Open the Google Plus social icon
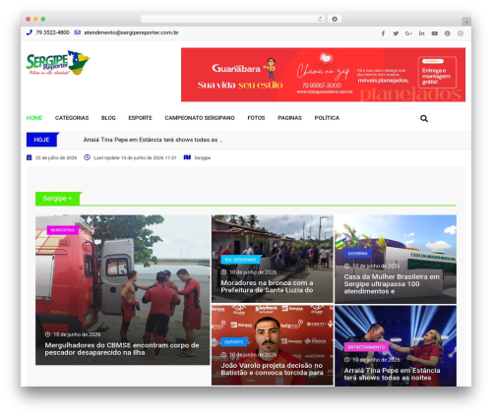 (408, 33)
